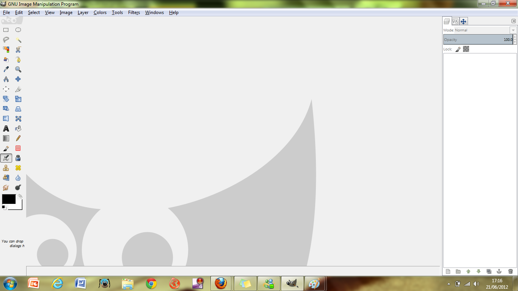This screenshot has width=518, height=291.
Task: Swap foreground and background colors arrow
Action: (20, 196)
